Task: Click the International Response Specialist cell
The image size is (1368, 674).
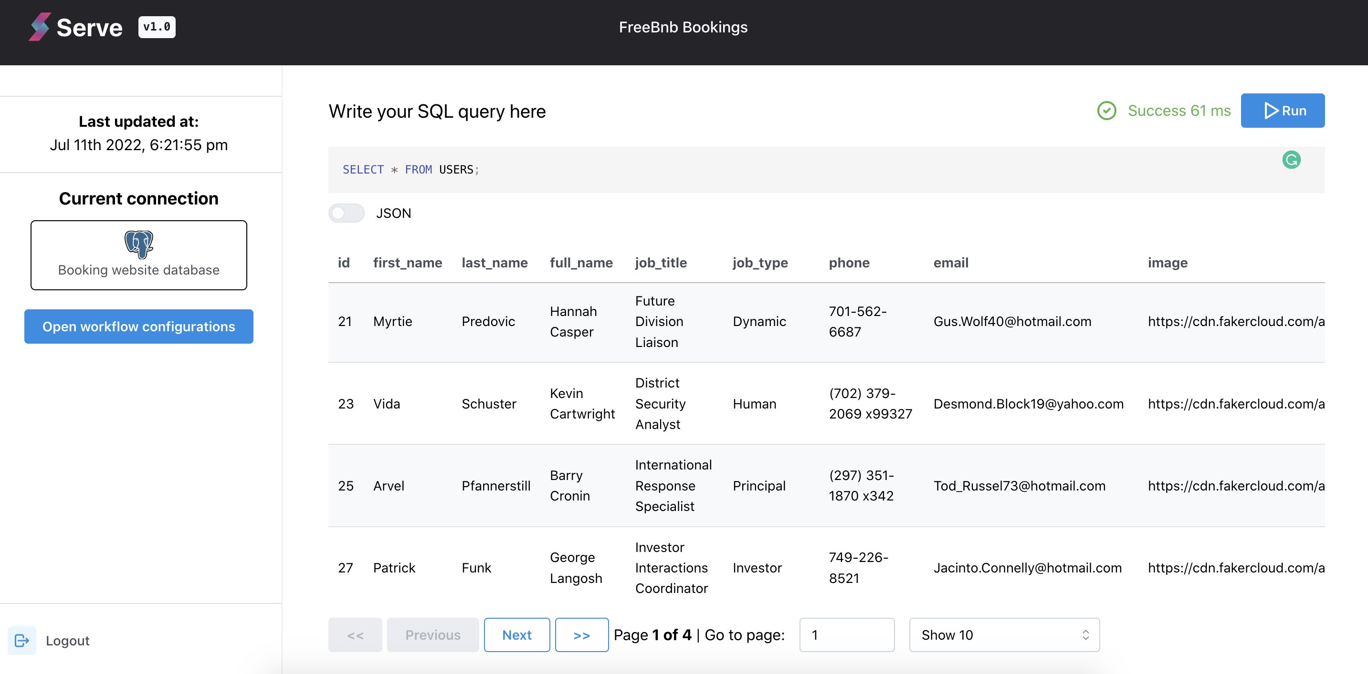Action: (673, 486)
